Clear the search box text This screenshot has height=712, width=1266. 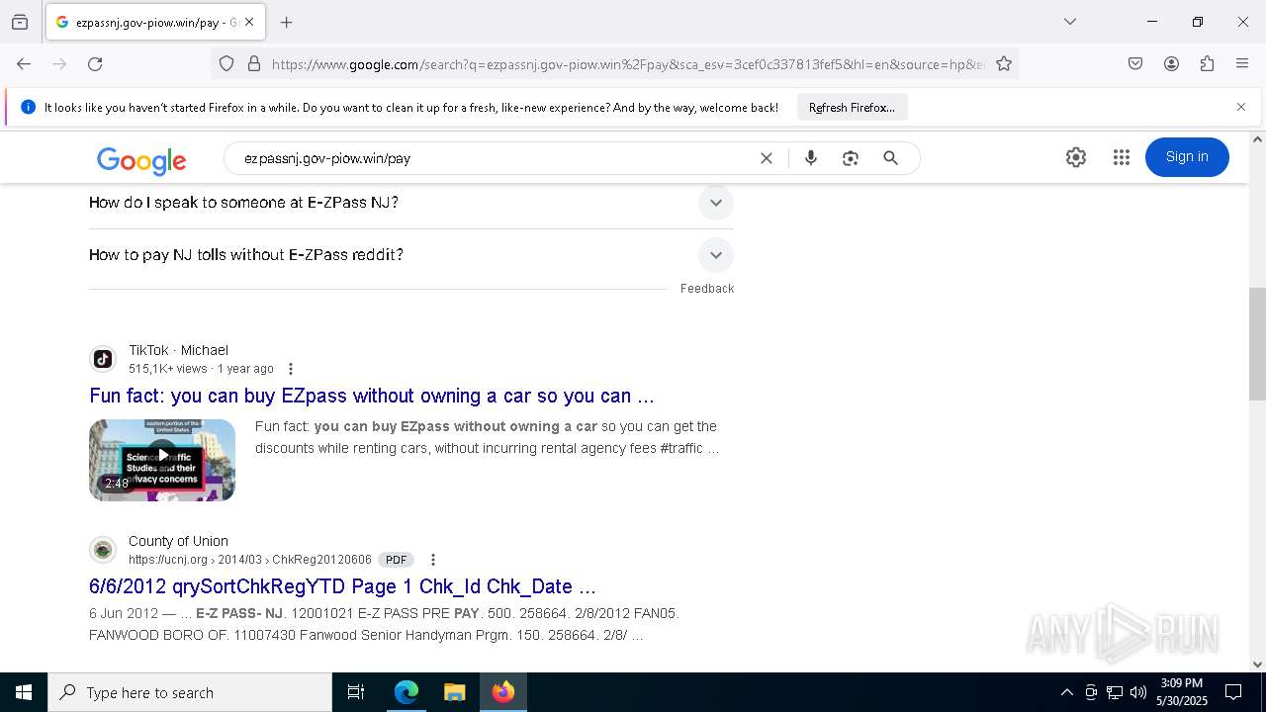pyautogui.click(x=766, y=158)
